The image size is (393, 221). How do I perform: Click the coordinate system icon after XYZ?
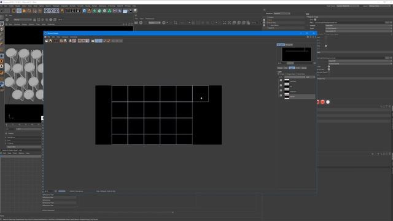pyautogui.click(x=62, y=11)
